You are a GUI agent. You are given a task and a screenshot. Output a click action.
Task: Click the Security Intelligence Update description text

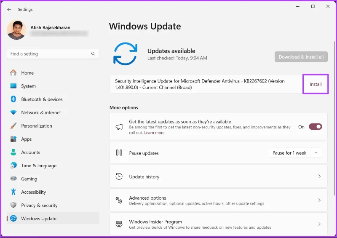200,84
